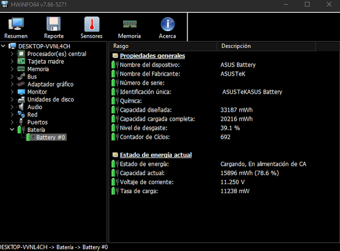
Task: Click the 15896 mWh (78.6 %) value
Action: pos(250,173)
